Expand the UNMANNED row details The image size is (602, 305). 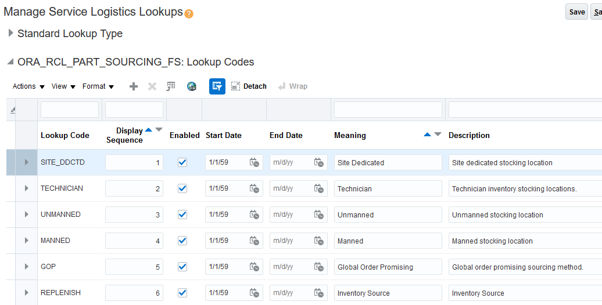click(26, 215)
